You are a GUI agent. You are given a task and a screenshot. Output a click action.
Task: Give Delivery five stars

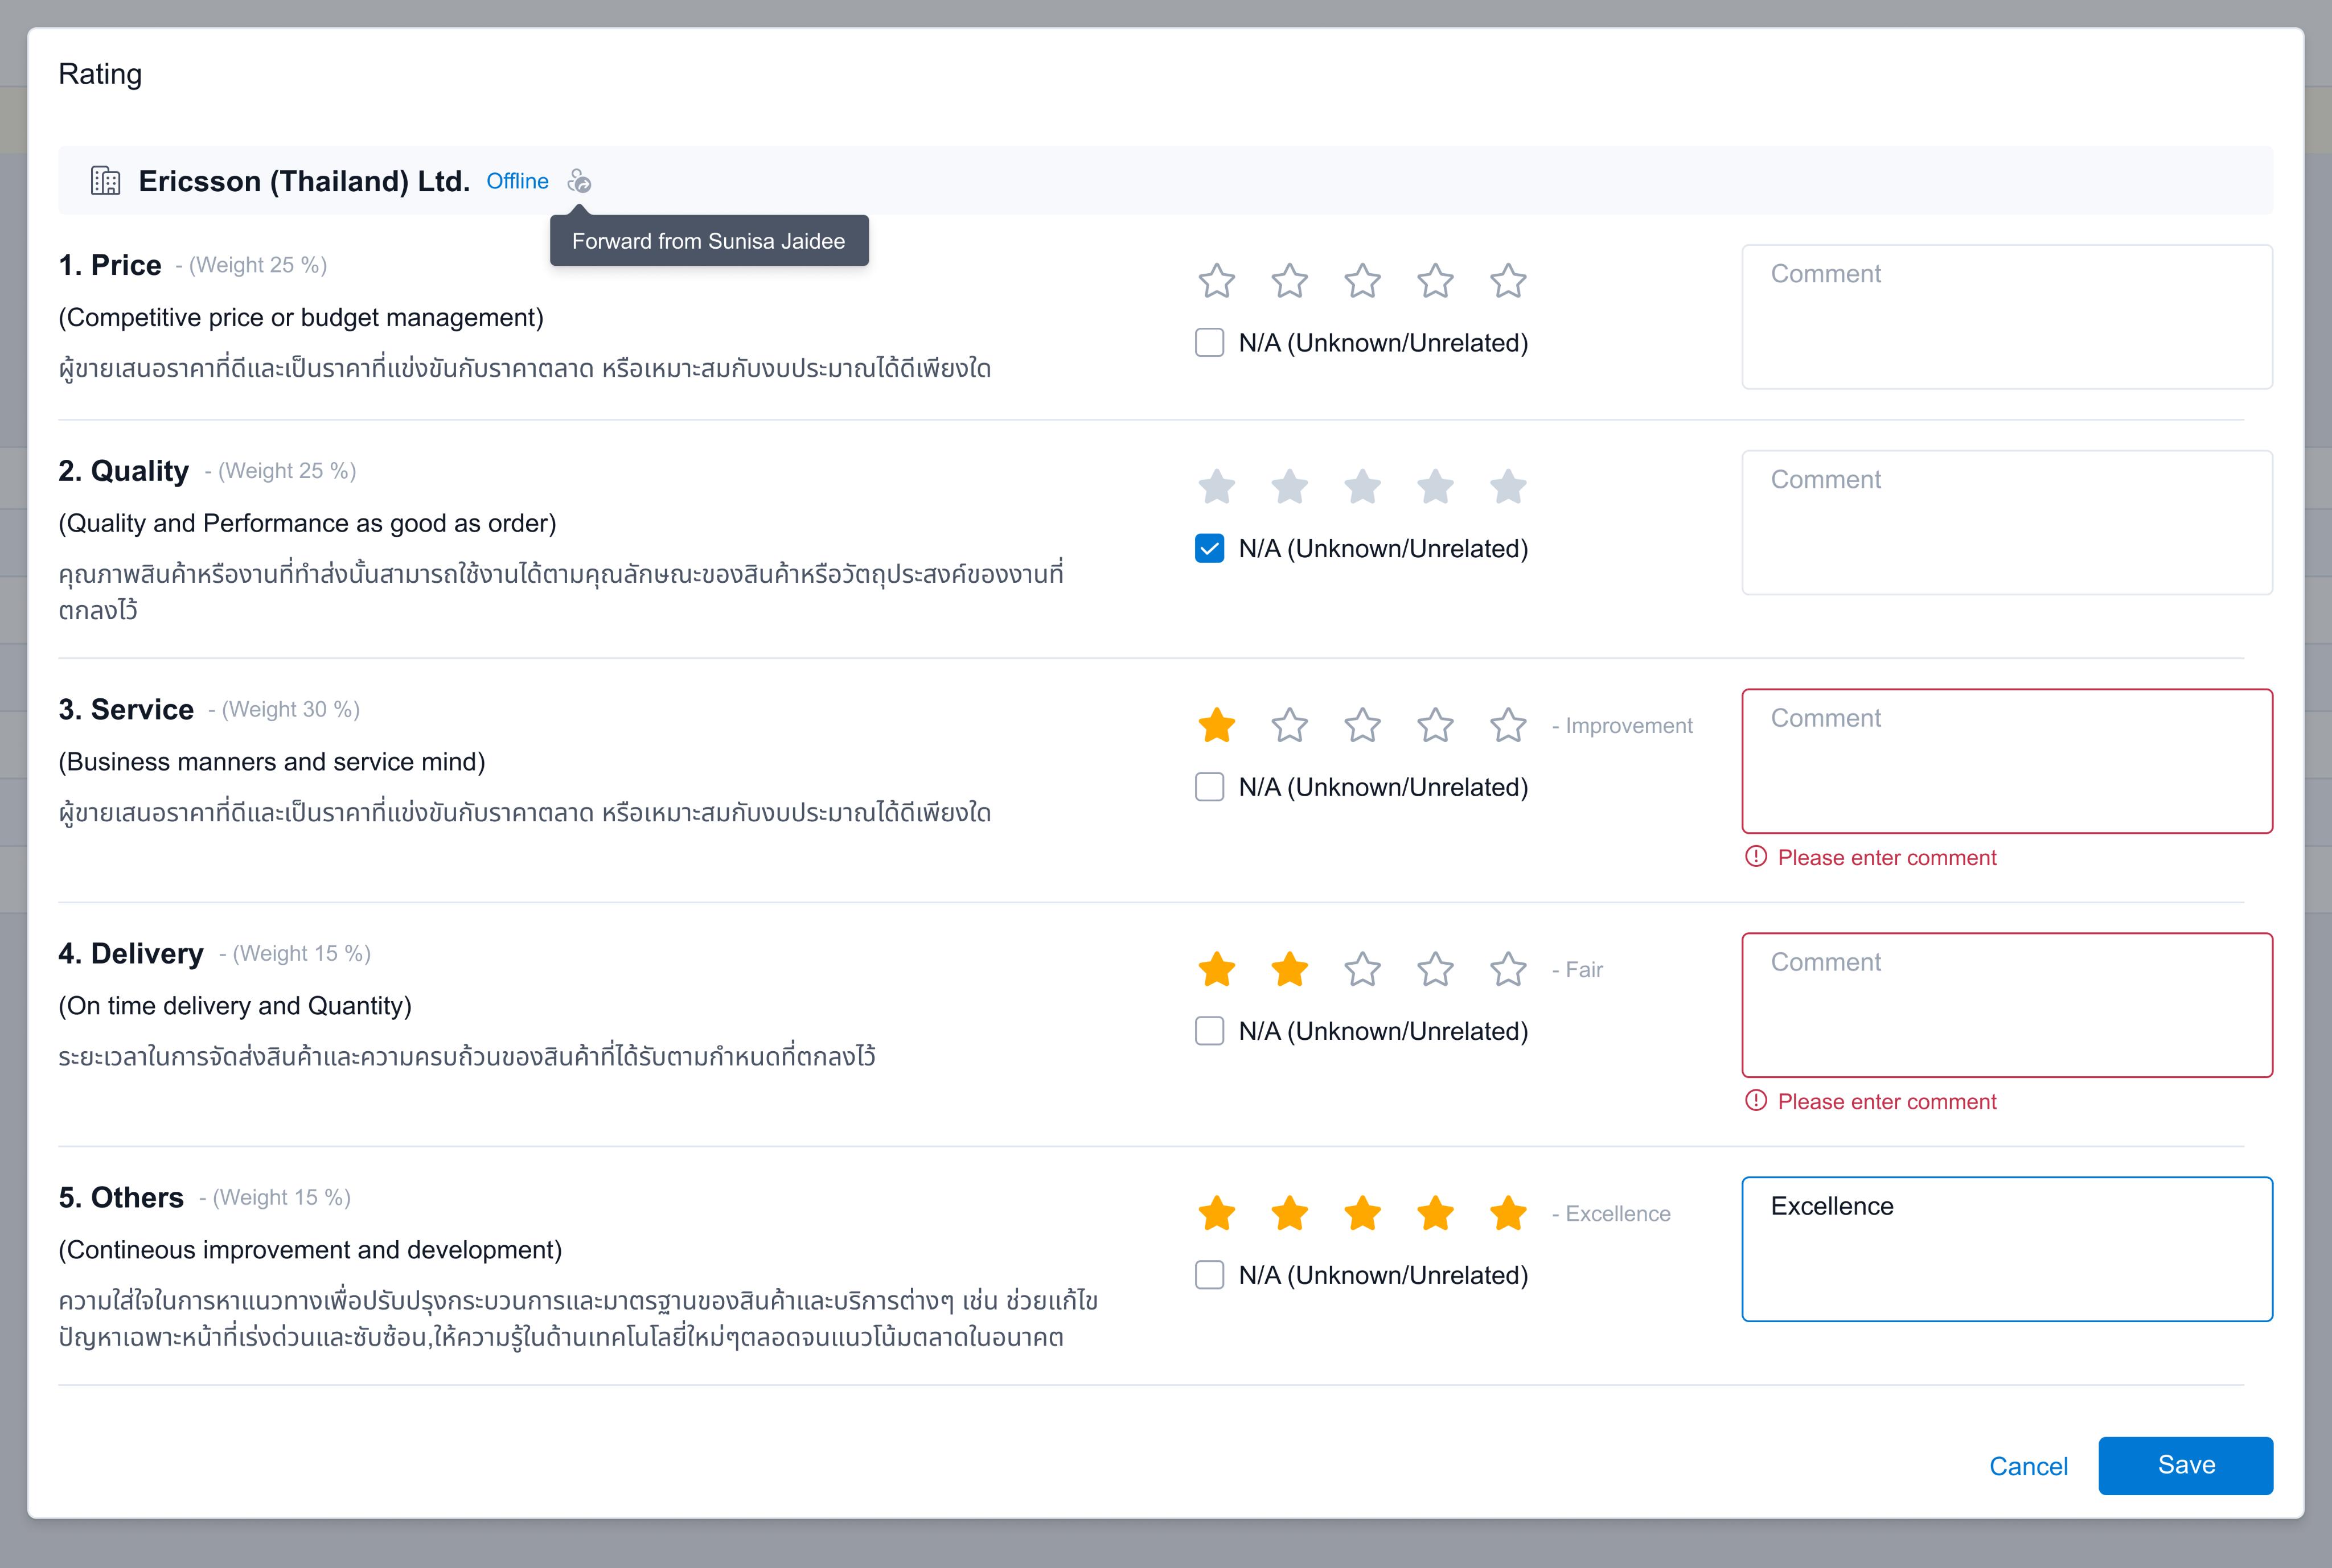pos(1508,969)
